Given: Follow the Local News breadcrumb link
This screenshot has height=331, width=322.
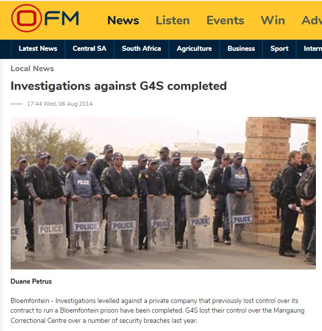Looking at the screenshot, I should coord(33,69).
